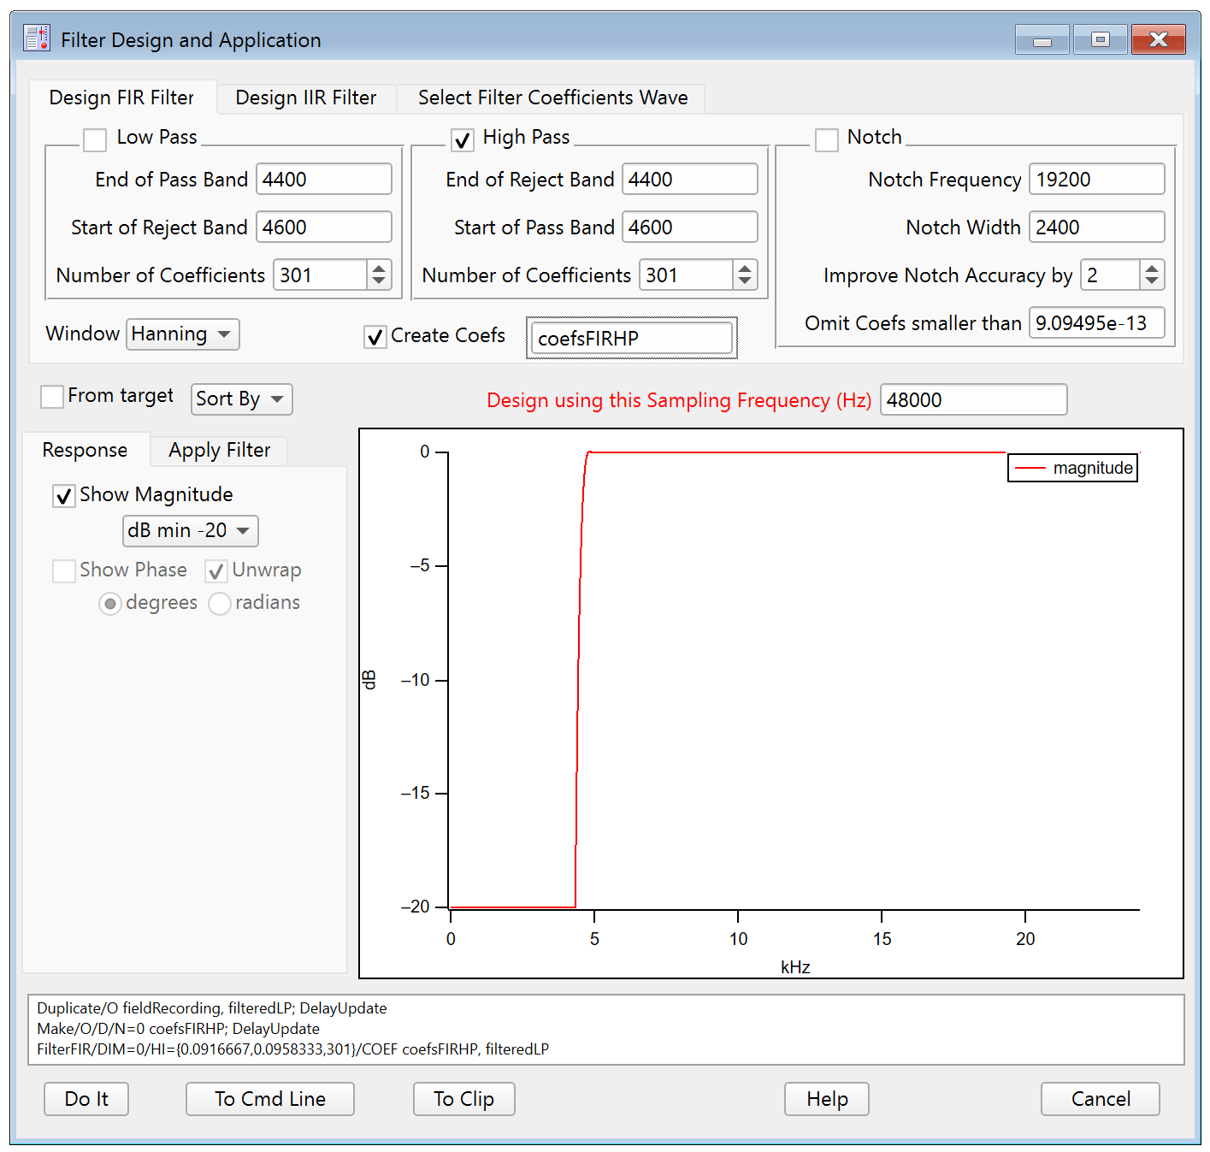Open Select Filter Coefficients Wave tab
This screenshot has width=1210, height=1152.
pyautogui.click(x=552, y=98)
